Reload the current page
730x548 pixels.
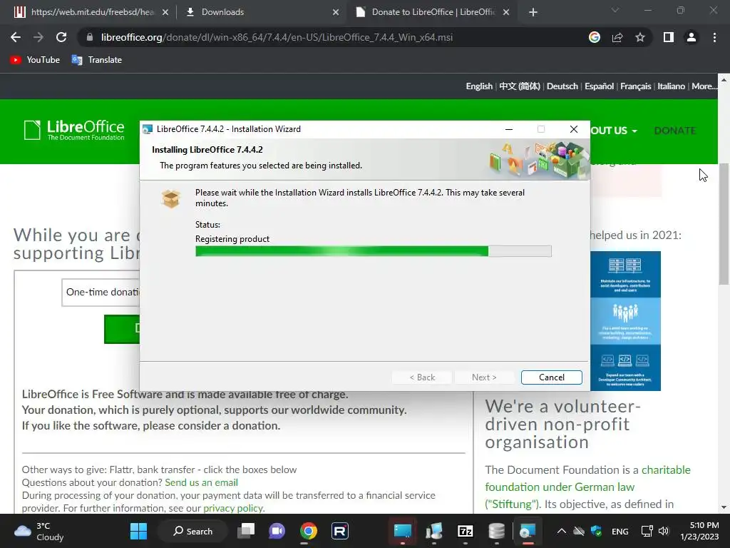point(61,37)
